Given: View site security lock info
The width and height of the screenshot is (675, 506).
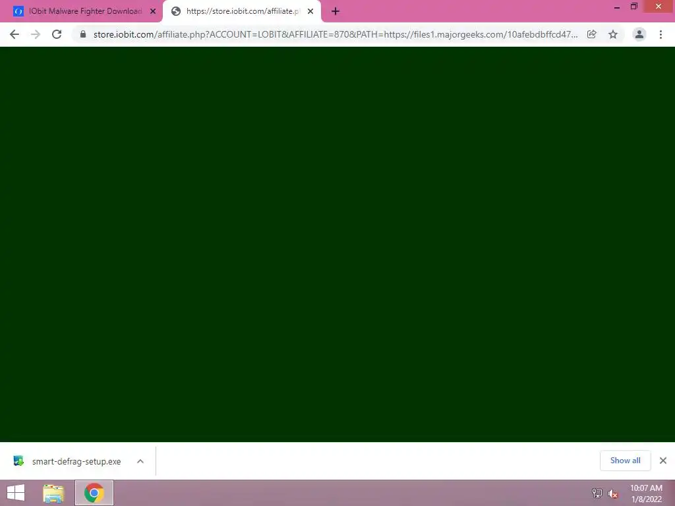Looking at the screenshot, I should [x=83, y=34].
